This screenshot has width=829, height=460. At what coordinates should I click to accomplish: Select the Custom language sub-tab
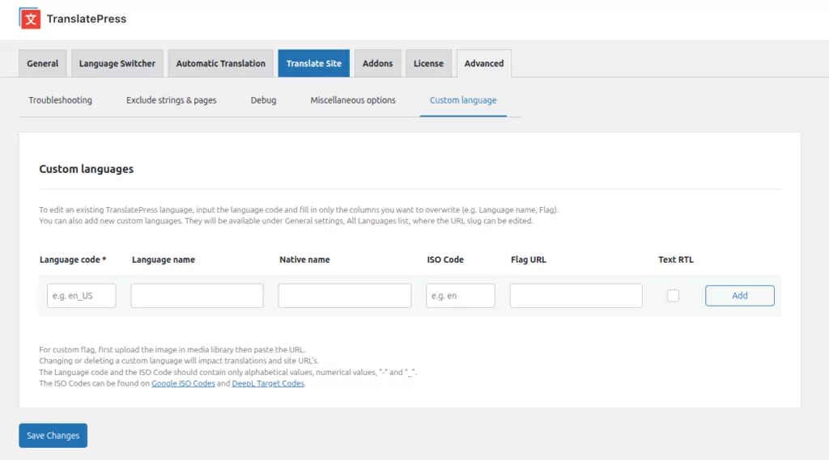click(463, 100)
